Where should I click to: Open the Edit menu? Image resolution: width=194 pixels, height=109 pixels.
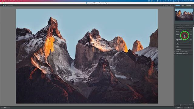14,1
